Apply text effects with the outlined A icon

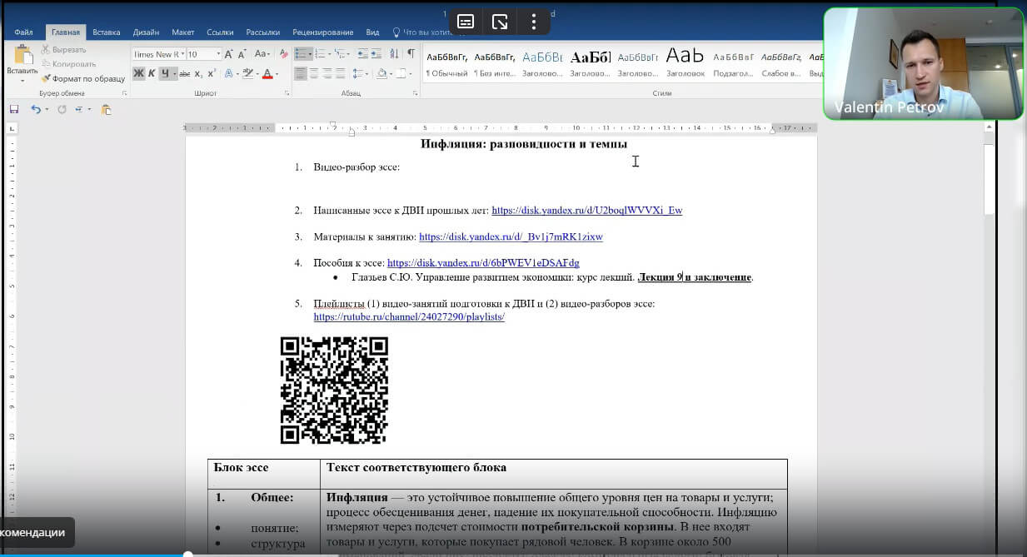(229, 73)
